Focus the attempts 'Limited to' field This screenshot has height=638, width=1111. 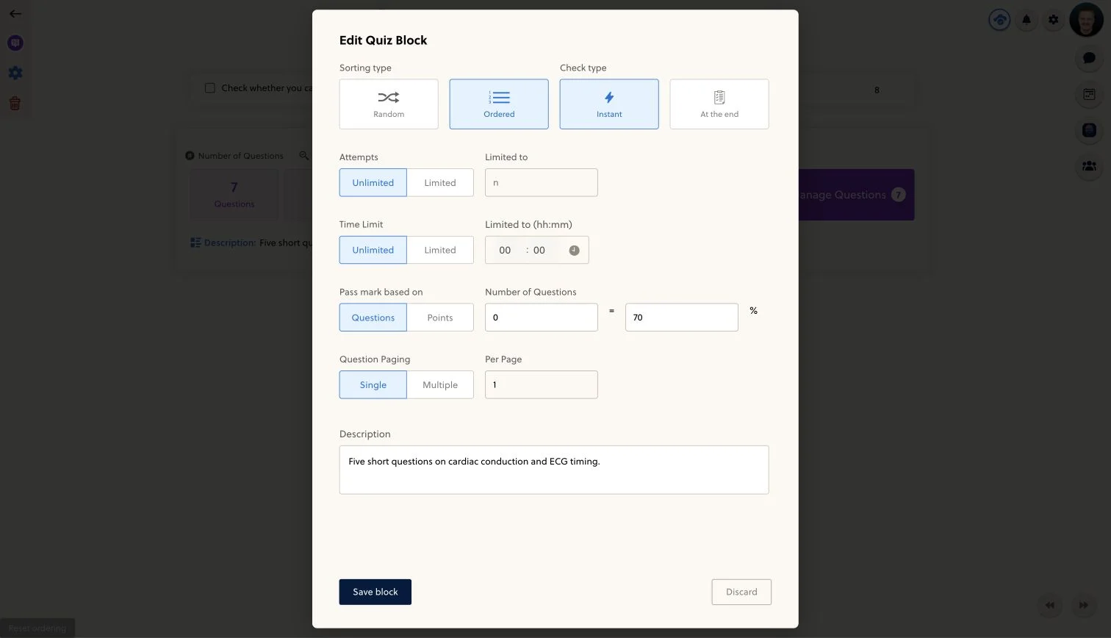pyautogui.click(x=542, y=183)
